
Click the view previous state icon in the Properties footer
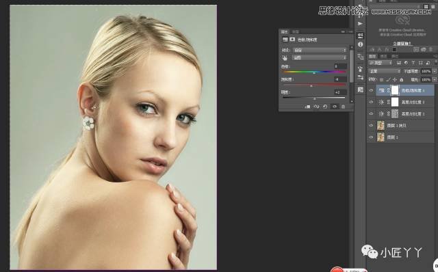[x=316, y=107]
